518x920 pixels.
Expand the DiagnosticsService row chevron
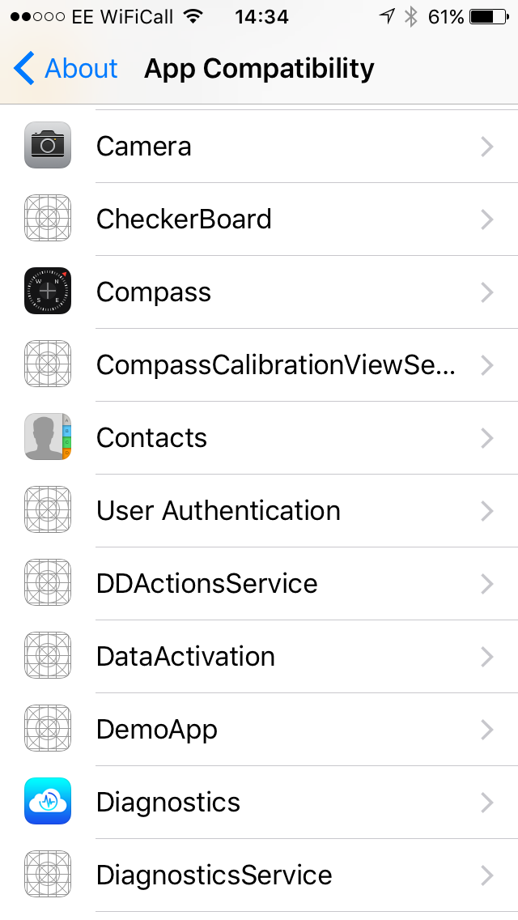pyautogui.click(x=486, y=875)
